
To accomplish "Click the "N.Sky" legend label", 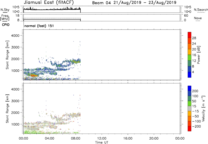I will [5, 10].
